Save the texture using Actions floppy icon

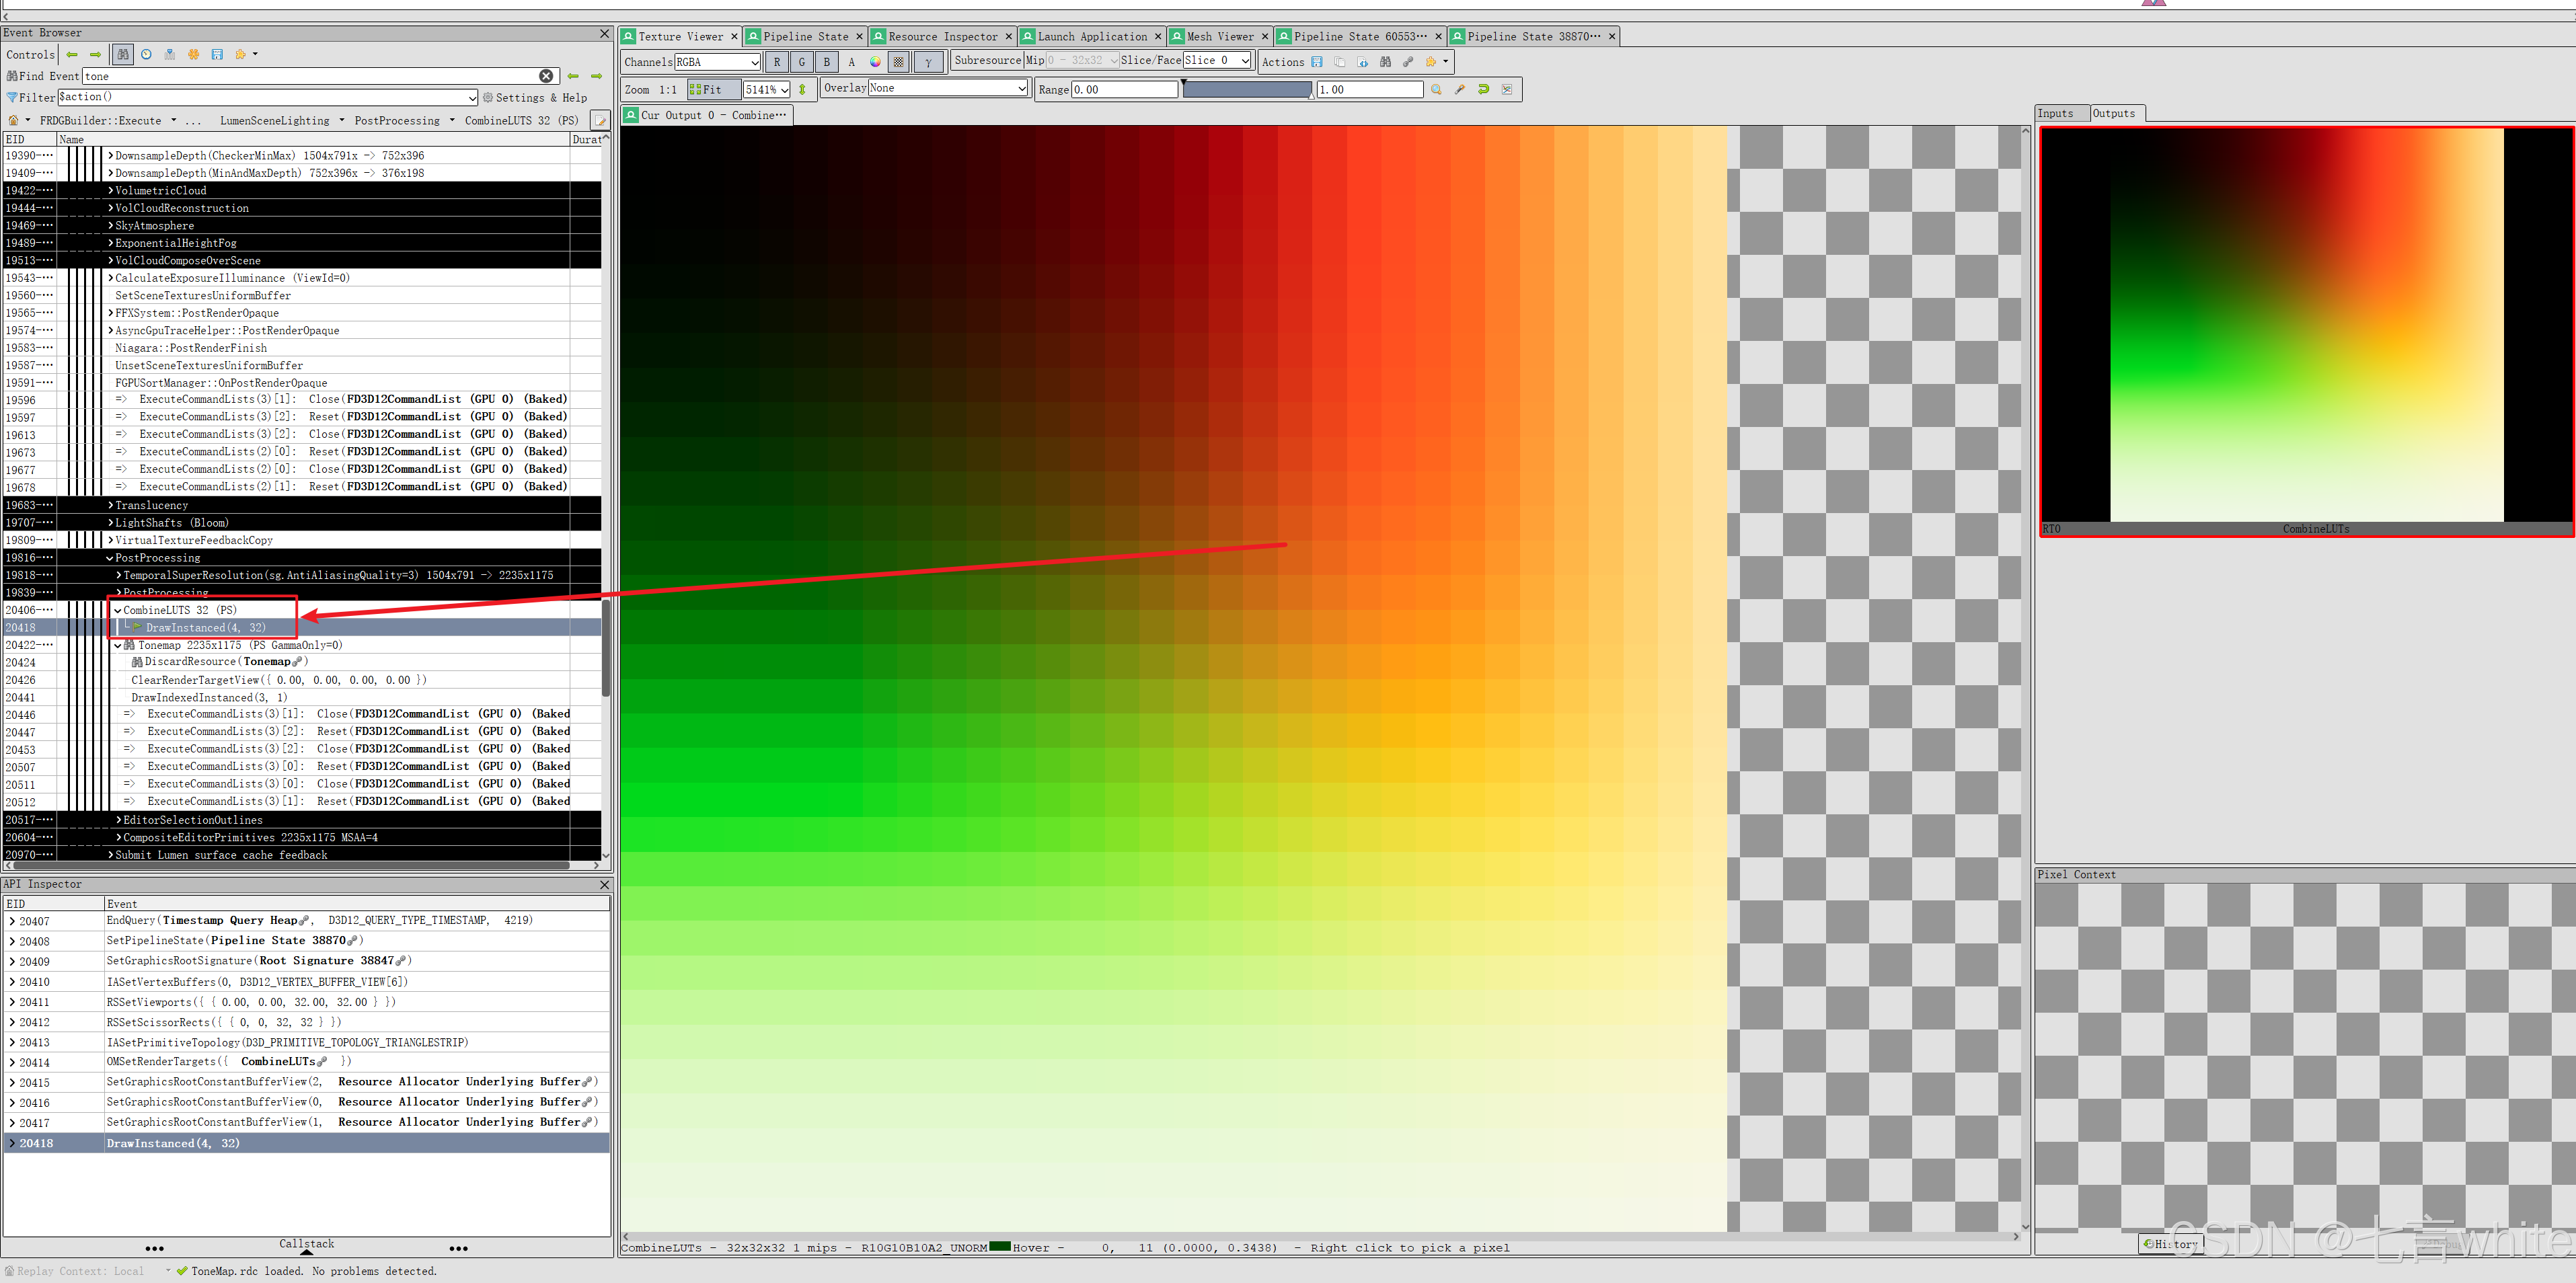tap(1317, 62)
